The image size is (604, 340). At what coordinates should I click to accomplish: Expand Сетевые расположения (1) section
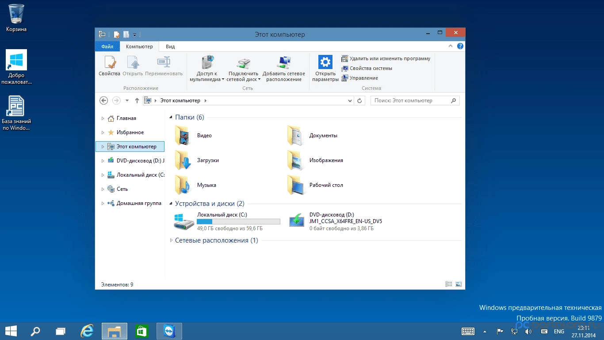click(172, 240)
